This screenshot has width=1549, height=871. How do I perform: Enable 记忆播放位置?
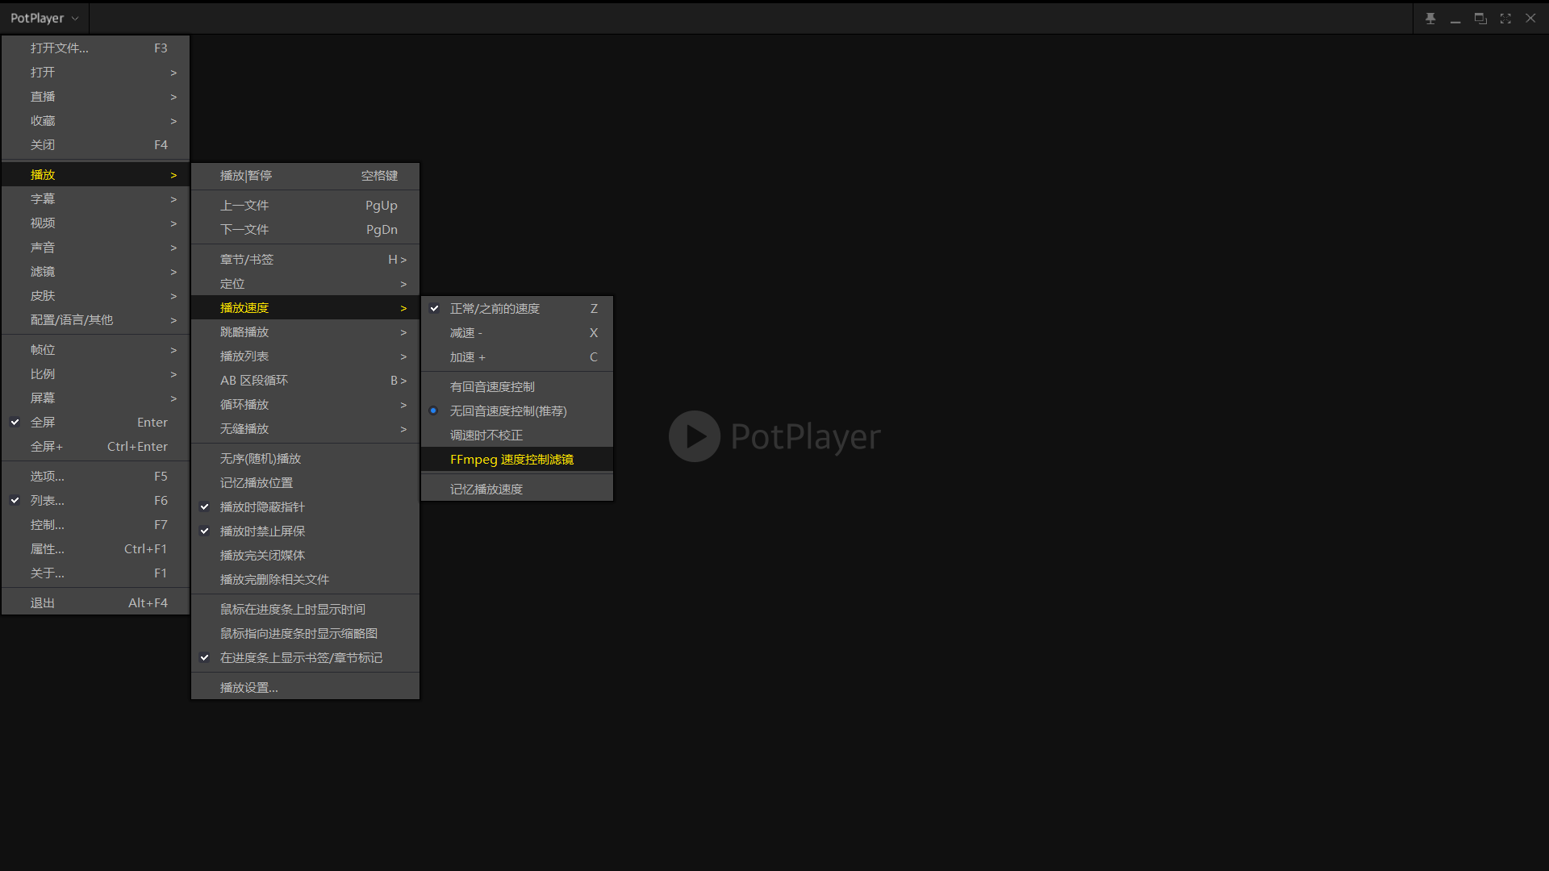[305, 482]
